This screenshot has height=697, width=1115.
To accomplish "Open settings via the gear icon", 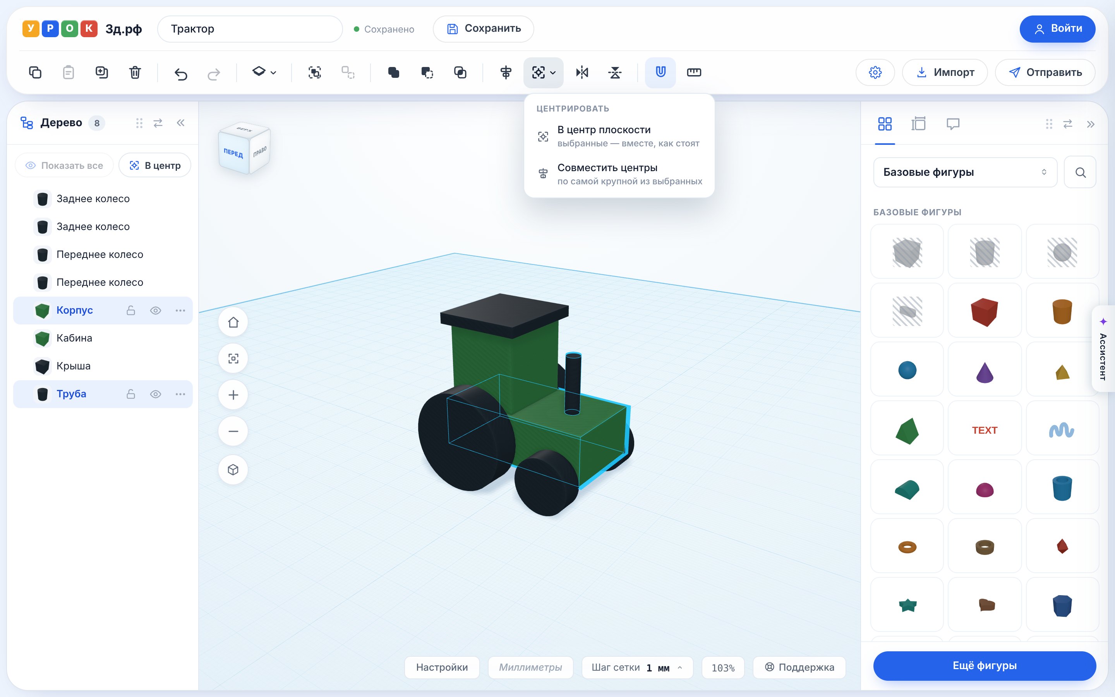I will click(875, 72).
